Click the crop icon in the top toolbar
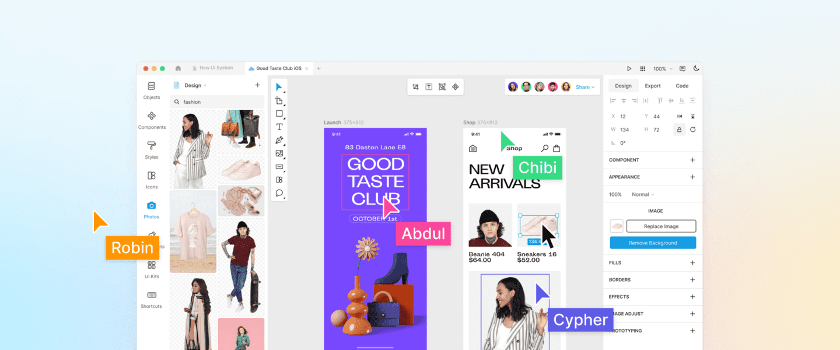Screen dimensions: 840x350 coord(415,87)
